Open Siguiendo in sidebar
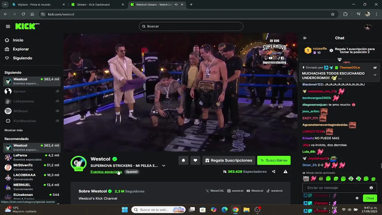 point(22,58)
